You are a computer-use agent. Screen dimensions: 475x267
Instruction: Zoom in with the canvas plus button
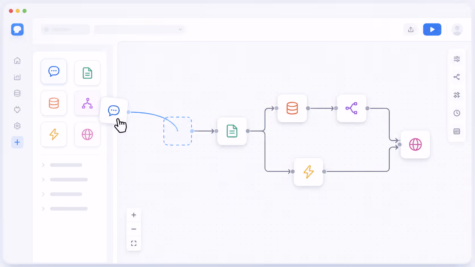[134, 215]
